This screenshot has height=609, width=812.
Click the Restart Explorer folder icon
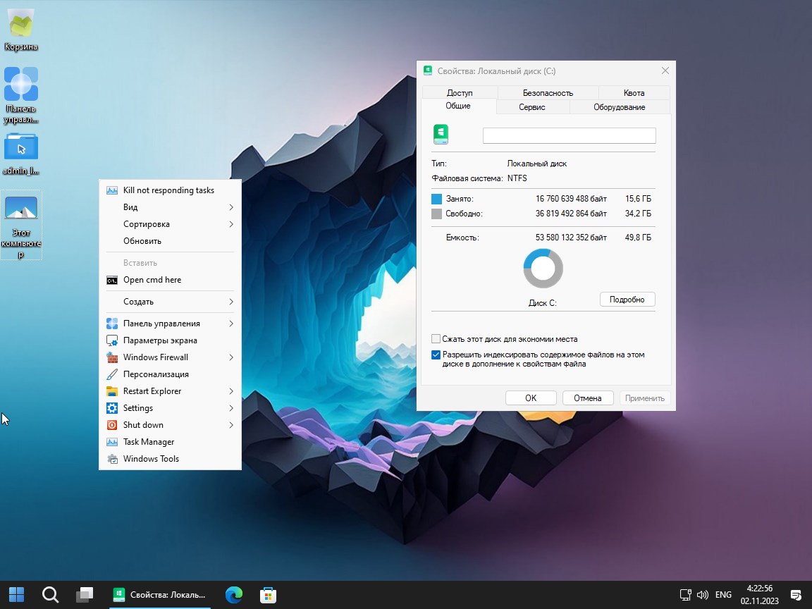[x=112, y=391]
